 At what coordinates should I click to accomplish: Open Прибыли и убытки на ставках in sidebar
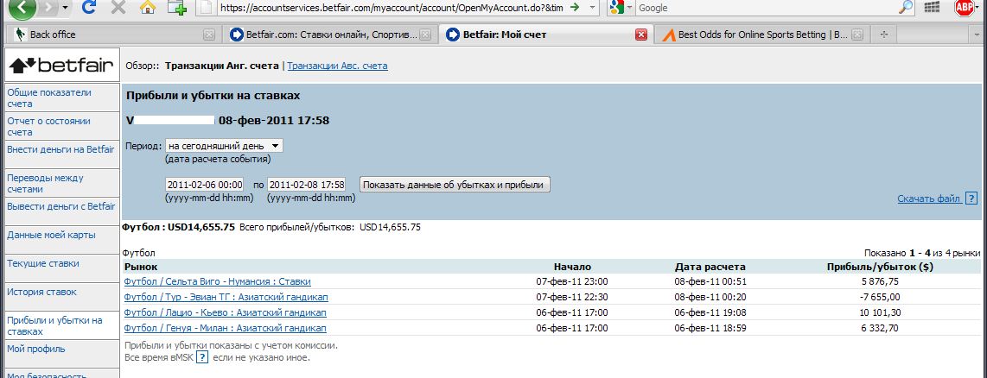[61, 326]
